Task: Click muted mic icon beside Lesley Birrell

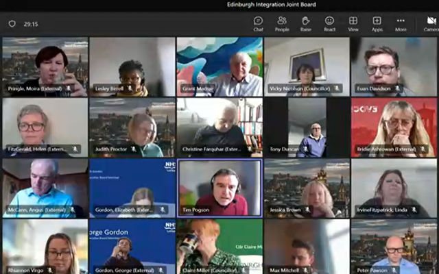Action: 130,88
